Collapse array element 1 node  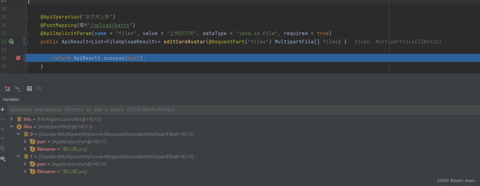point(18,156)
